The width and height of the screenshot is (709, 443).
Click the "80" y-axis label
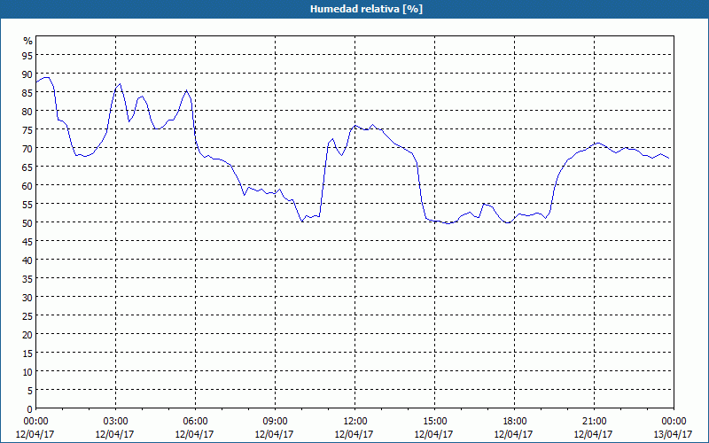tap(27, 111)
